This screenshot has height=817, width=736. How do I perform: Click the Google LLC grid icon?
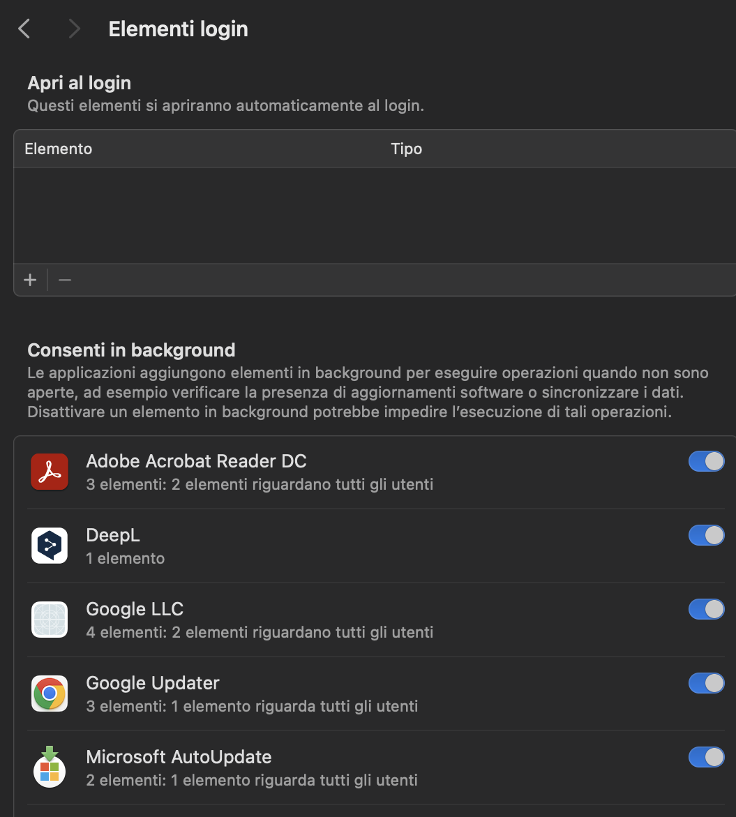pos(49,620)
